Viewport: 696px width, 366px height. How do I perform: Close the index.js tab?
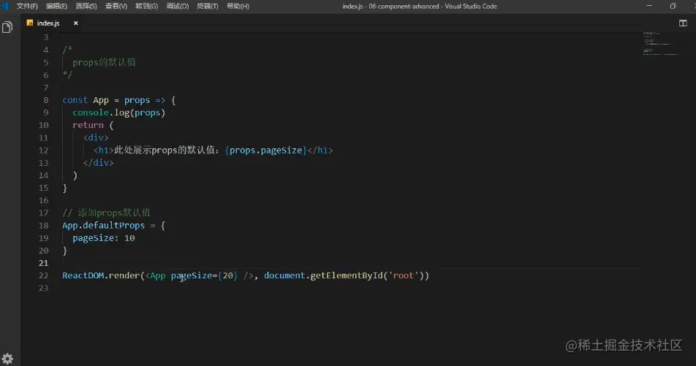point(76,23)
